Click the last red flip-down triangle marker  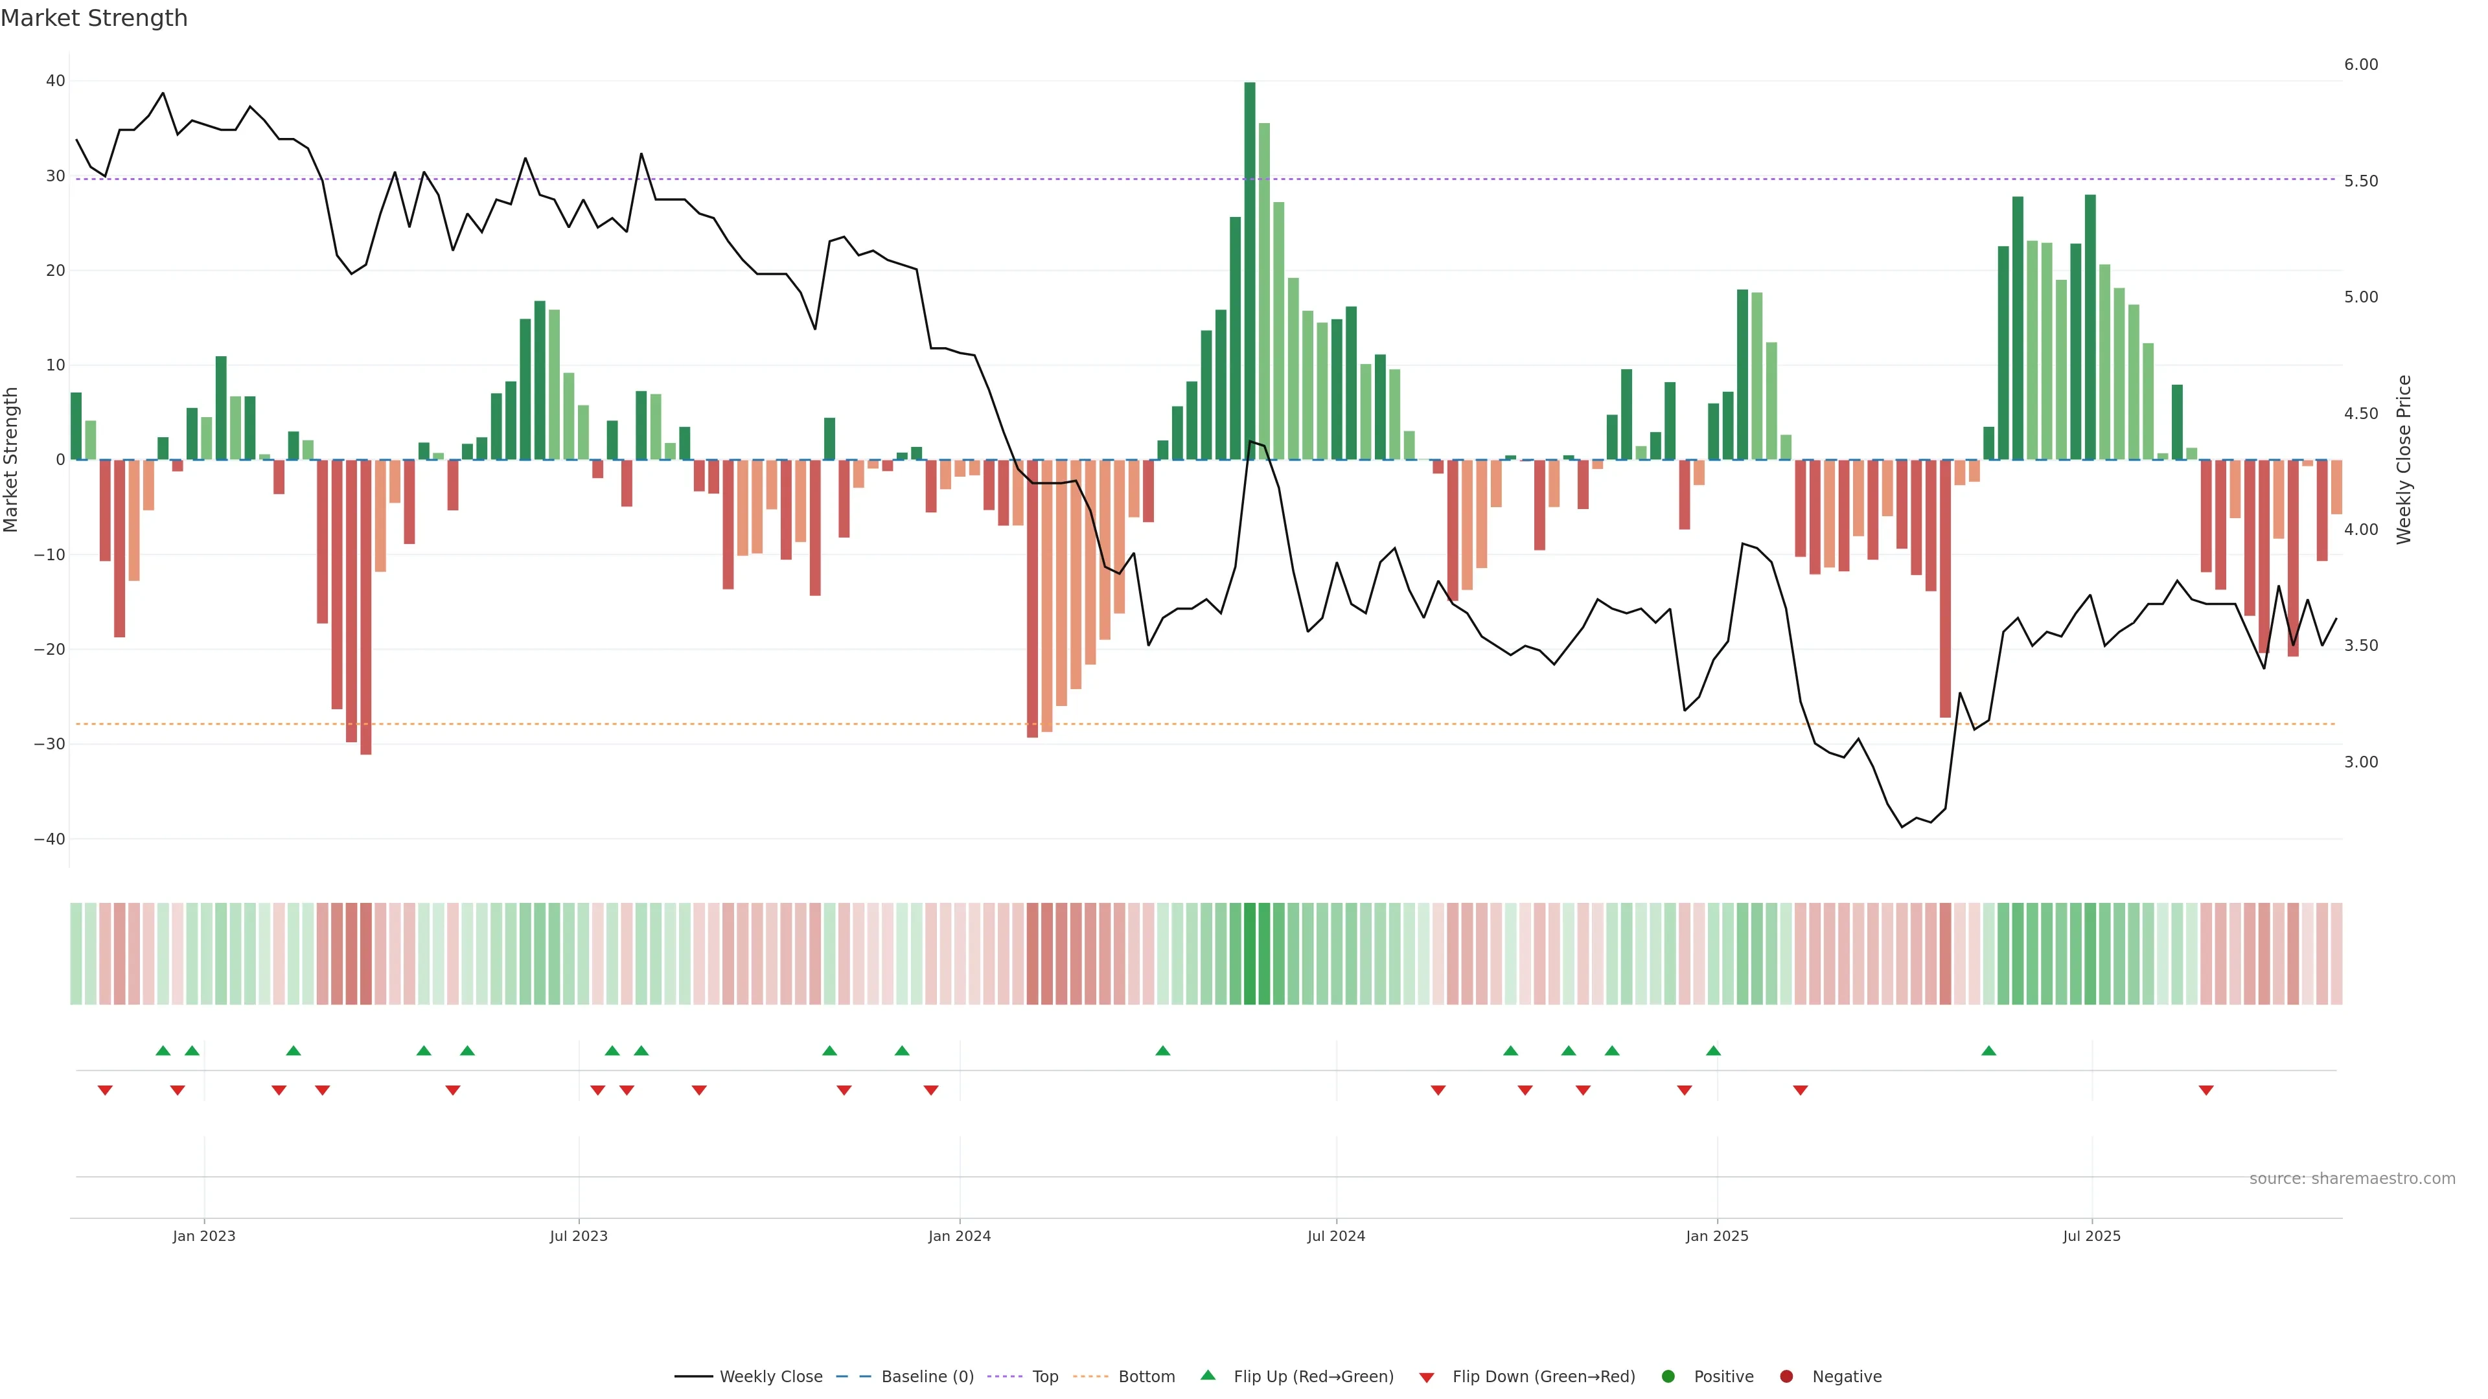pyautogui.click(x=2206, y=1090)
